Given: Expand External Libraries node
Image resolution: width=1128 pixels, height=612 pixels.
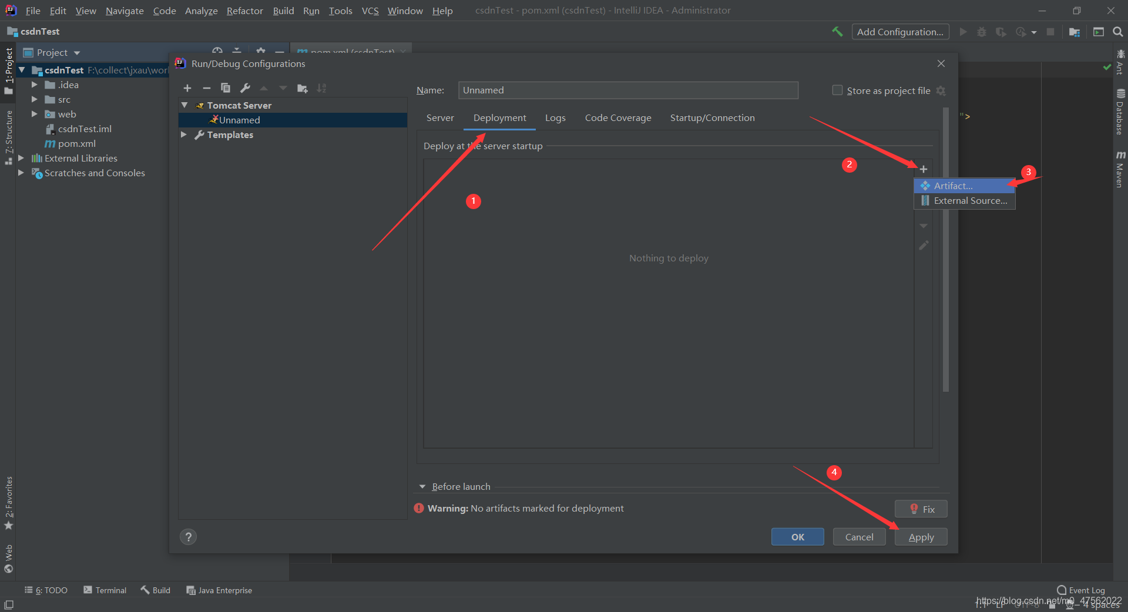Looking at the screenshot, I should pos(21,158).
